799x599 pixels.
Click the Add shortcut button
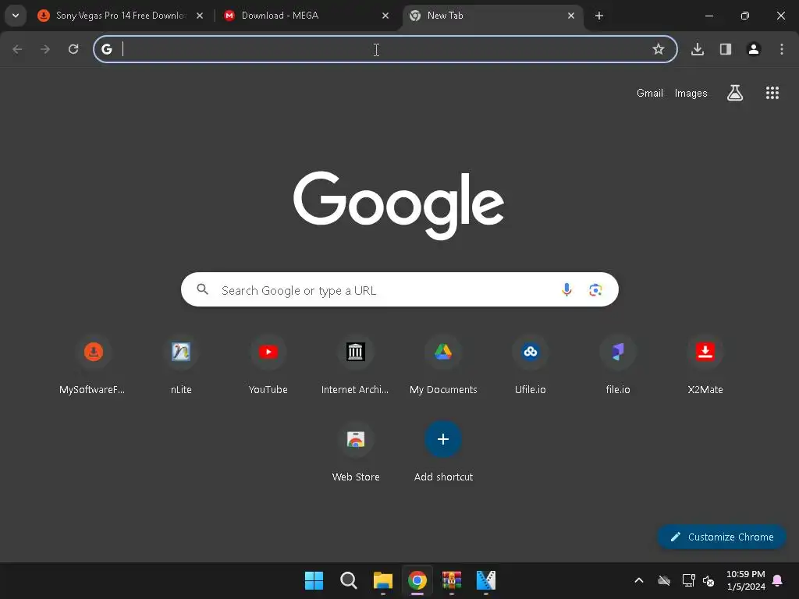point(443,453)
